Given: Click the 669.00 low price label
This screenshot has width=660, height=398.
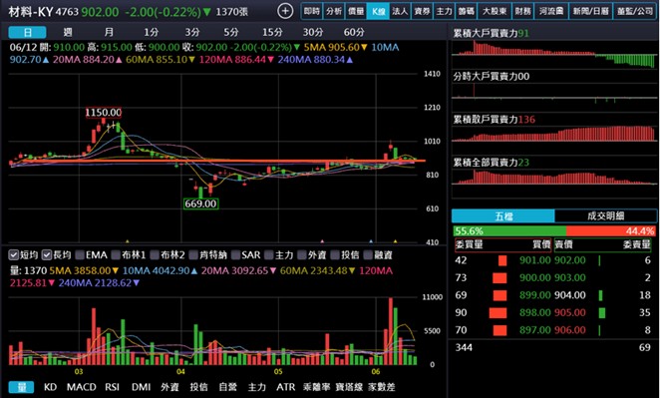Looking at the screenshot, I should pos(200,203).
